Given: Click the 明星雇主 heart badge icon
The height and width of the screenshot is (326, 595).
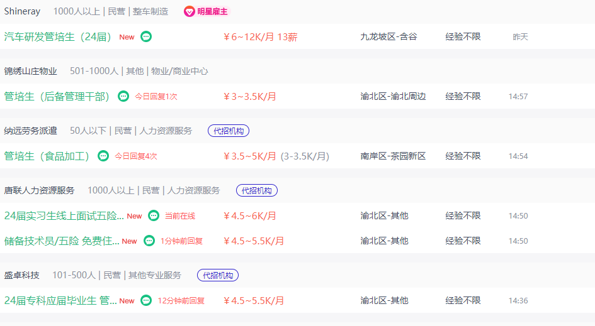Looking at the screenshot, I should pyautogui.click(x=189, y=12).
